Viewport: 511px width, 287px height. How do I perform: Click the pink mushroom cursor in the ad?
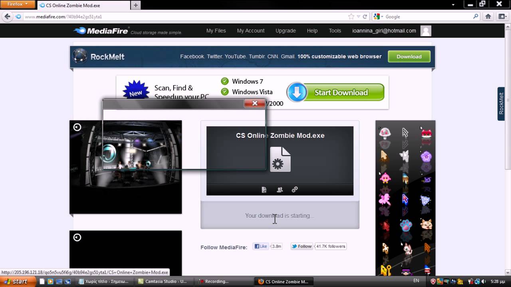(384, 133)
